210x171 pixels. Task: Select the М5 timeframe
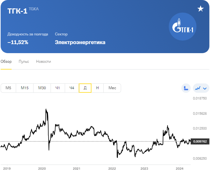[x=8, y=88]
